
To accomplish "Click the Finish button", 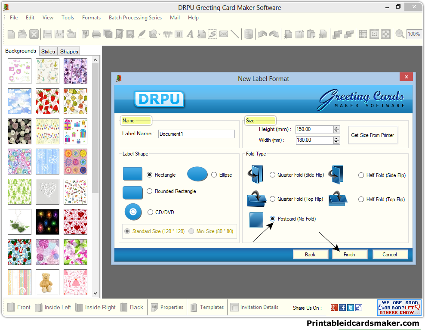I will 350,255.
